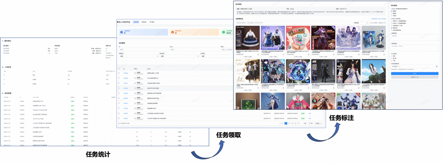Click the 任务管理 heading in task list window
The height and width of the screenshot is (163, 443).
pos(122,43)
